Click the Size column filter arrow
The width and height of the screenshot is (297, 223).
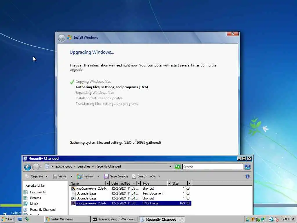[189, 184]
